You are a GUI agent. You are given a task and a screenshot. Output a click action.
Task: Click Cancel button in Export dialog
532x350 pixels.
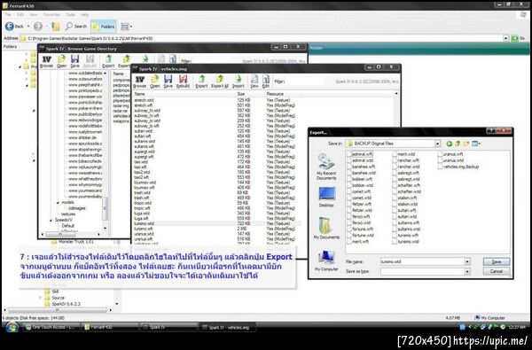coord(497,271)
